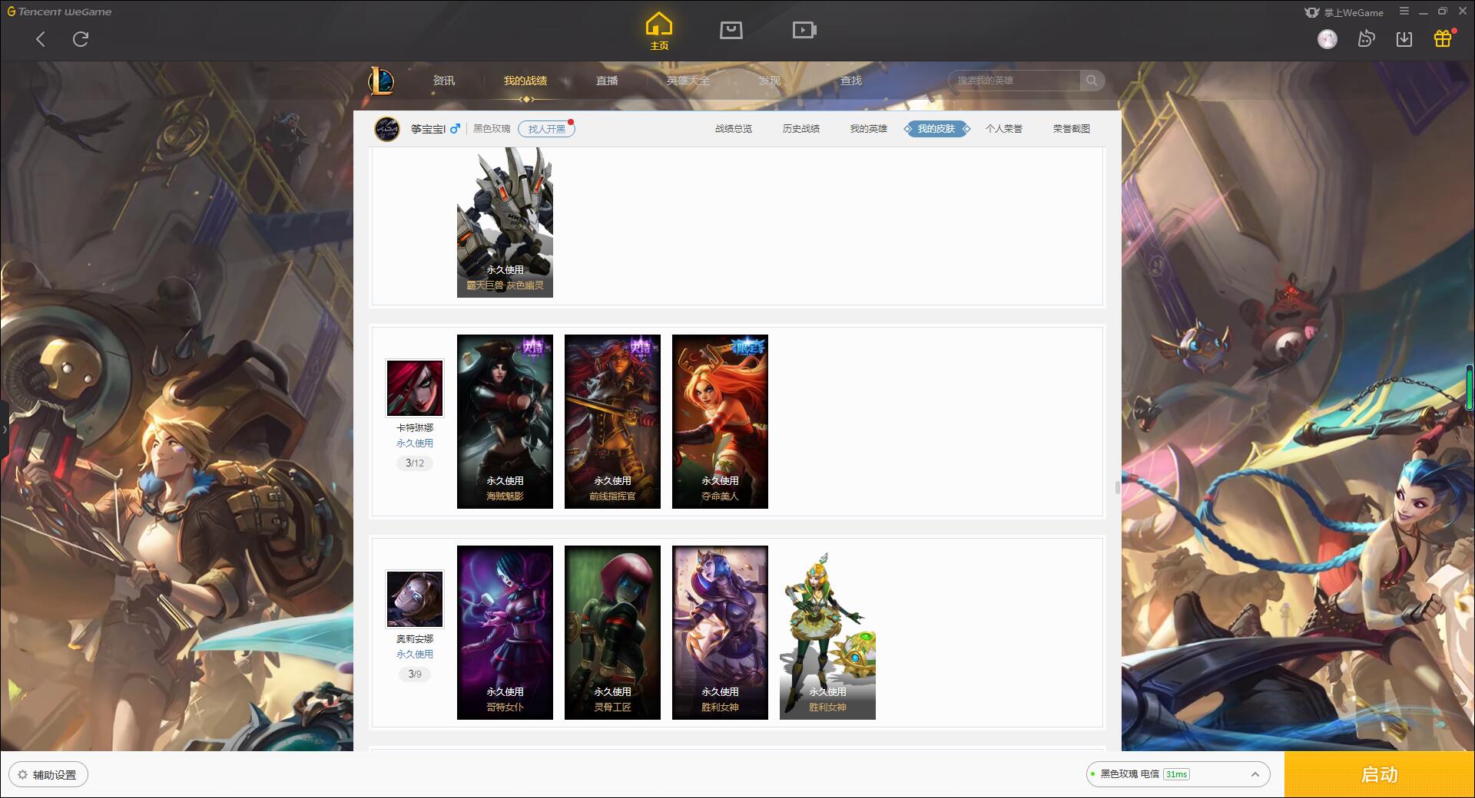
Task: Open the 查找 tab
Action: (x=851, y=81)
